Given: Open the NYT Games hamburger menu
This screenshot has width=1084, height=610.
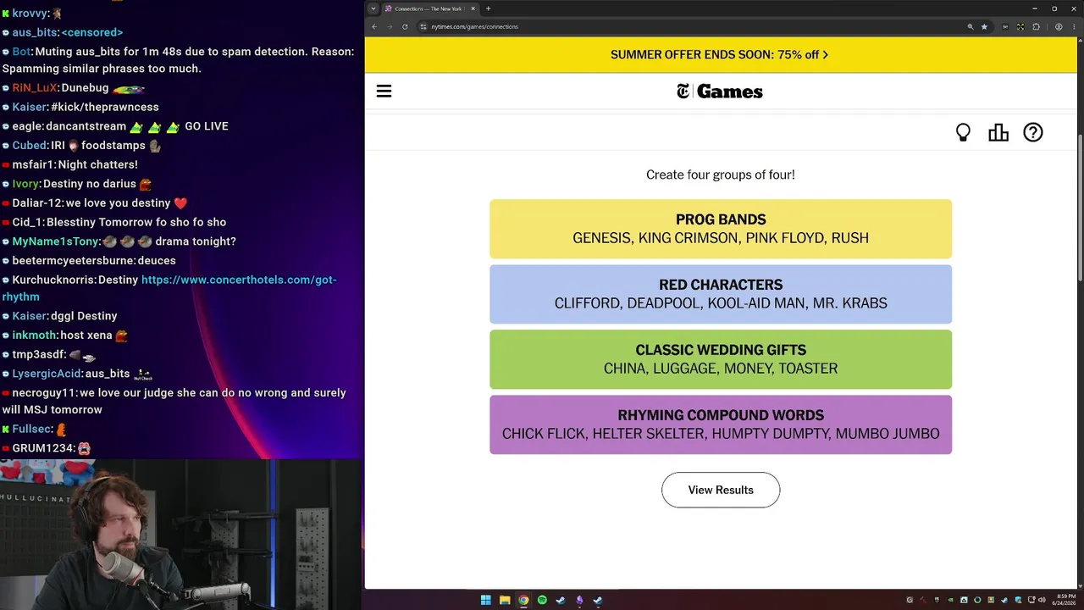Looking at the screenshot, I should click(x=384, y=91).
